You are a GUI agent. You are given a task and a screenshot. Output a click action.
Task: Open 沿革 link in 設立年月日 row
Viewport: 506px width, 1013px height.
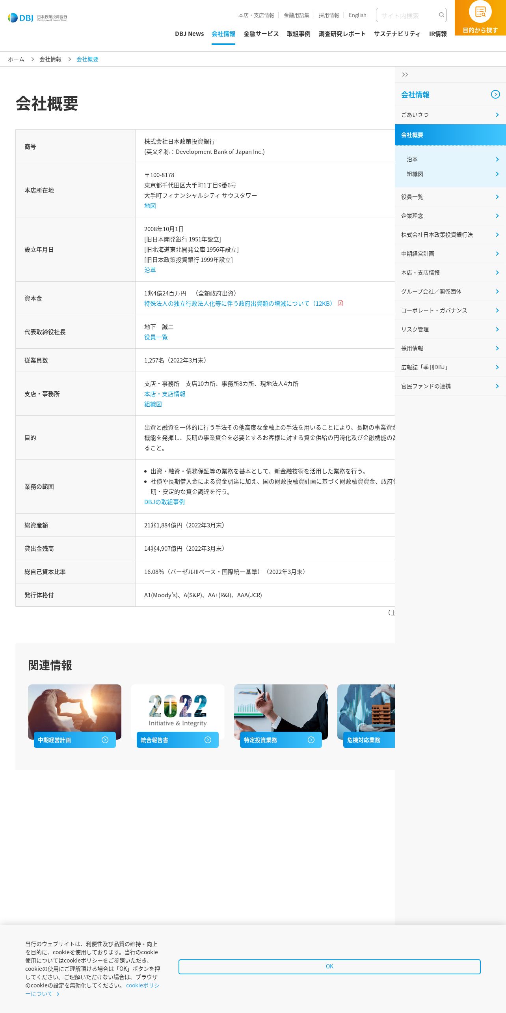coord(150,270)
